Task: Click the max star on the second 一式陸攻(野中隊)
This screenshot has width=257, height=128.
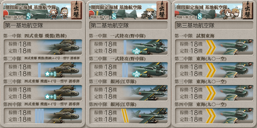Action: tap(136, 74)
